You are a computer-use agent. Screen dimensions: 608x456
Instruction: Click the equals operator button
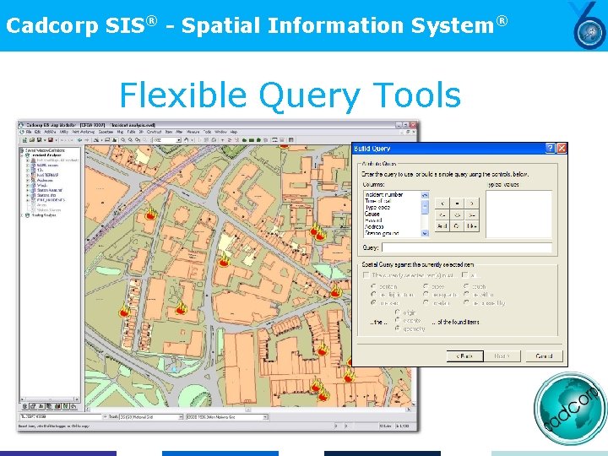click(x=457, y=203)
